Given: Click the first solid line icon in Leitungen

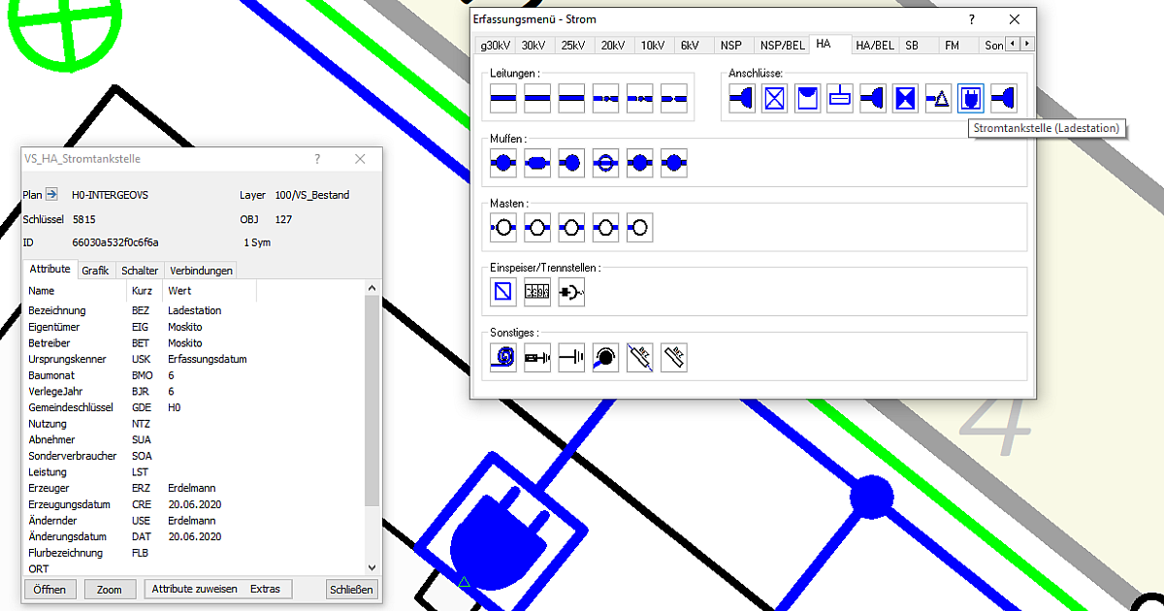Looking at the screenshot, I should click(503, 98).
